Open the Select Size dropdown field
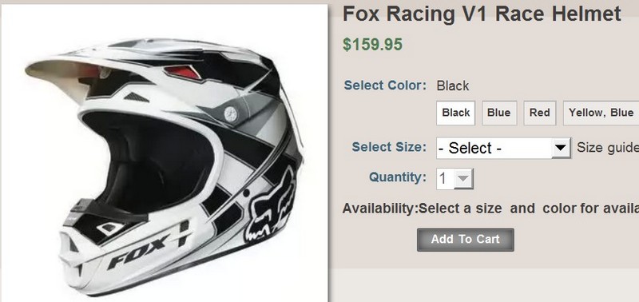639x302 pixels. click(x=503, y=148)
